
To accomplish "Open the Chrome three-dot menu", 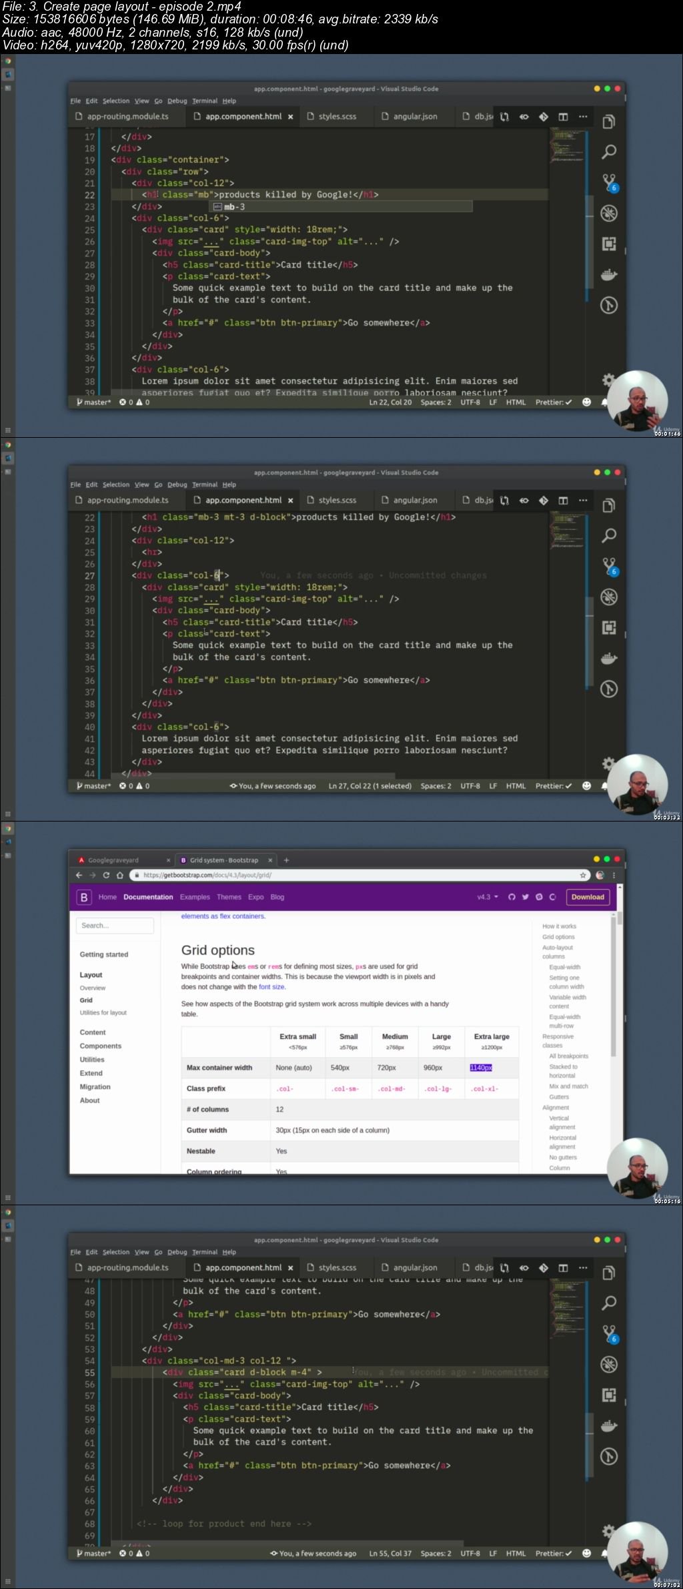I will pos(614,875).
